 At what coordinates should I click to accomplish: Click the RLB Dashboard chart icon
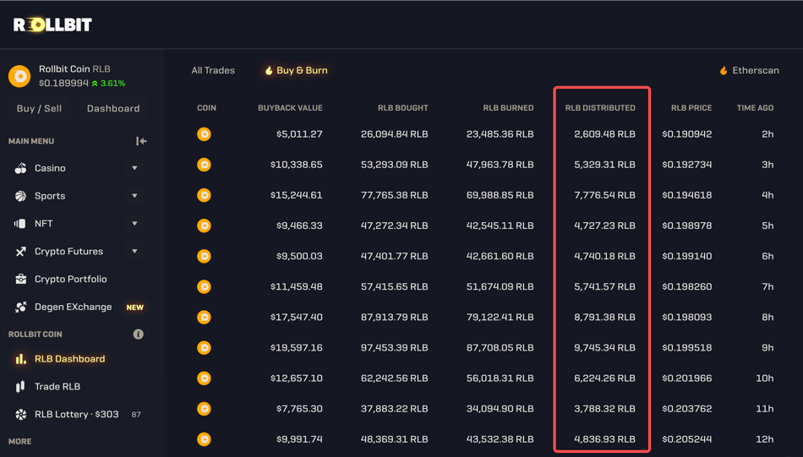(20, 359)
